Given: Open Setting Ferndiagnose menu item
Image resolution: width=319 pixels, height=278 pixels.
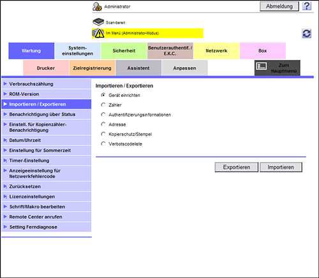Looking at the screenshot, I should click(46, 227).
